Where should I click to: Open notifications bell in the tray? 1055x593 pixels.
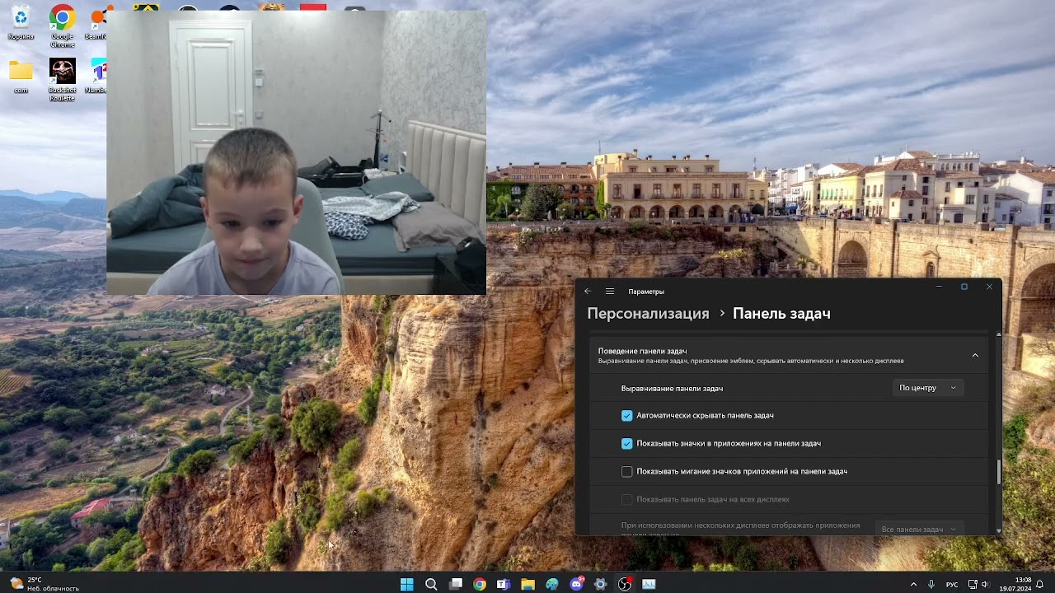[x=1040, y=584]
